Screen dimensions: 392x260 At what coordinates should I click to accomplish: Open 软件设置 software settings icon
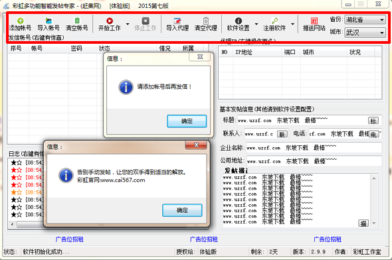(x=239, y=21)
